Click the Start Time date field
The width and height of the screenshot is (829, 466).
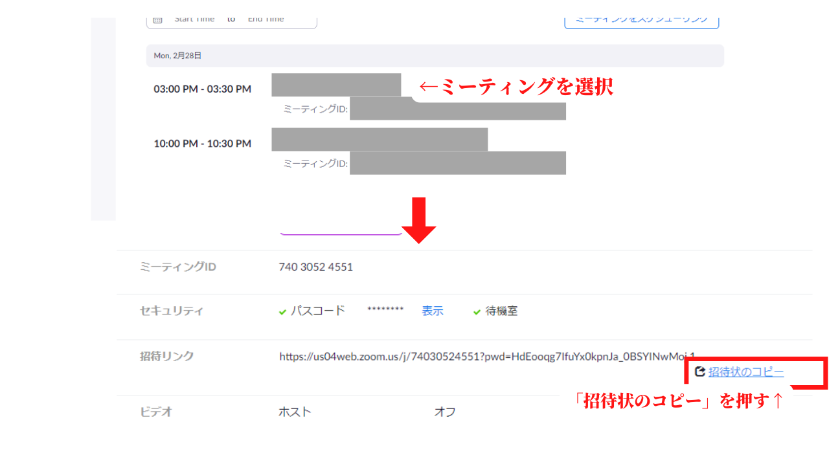(x=194, y=20)
